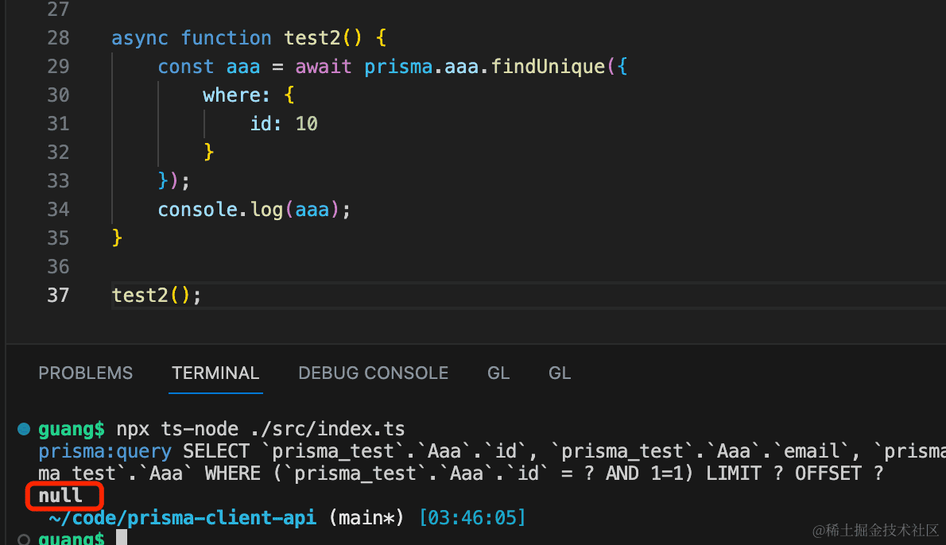Image resolution: width=946 pixels, height=545 pixels.
Task: Open the second GL panel tab
Action: pyautogui.click(x=560, y=373)
